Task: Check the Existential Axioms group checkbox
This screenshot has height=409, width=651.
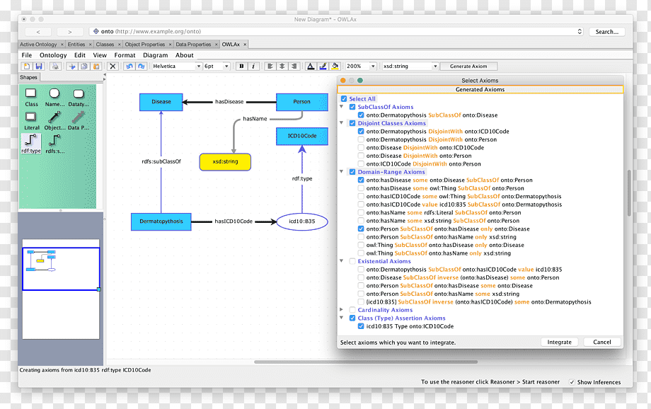Action: tap(352, 261)
